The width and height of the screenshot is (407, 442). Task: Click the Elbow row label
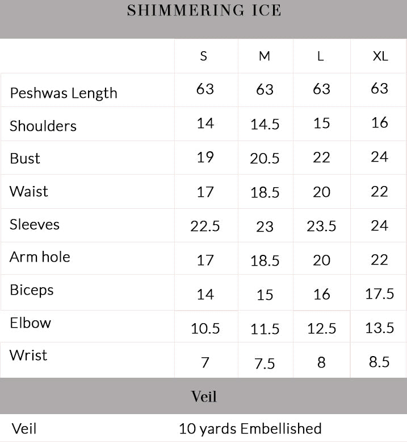pyautogui.click(x=31, y=323)
